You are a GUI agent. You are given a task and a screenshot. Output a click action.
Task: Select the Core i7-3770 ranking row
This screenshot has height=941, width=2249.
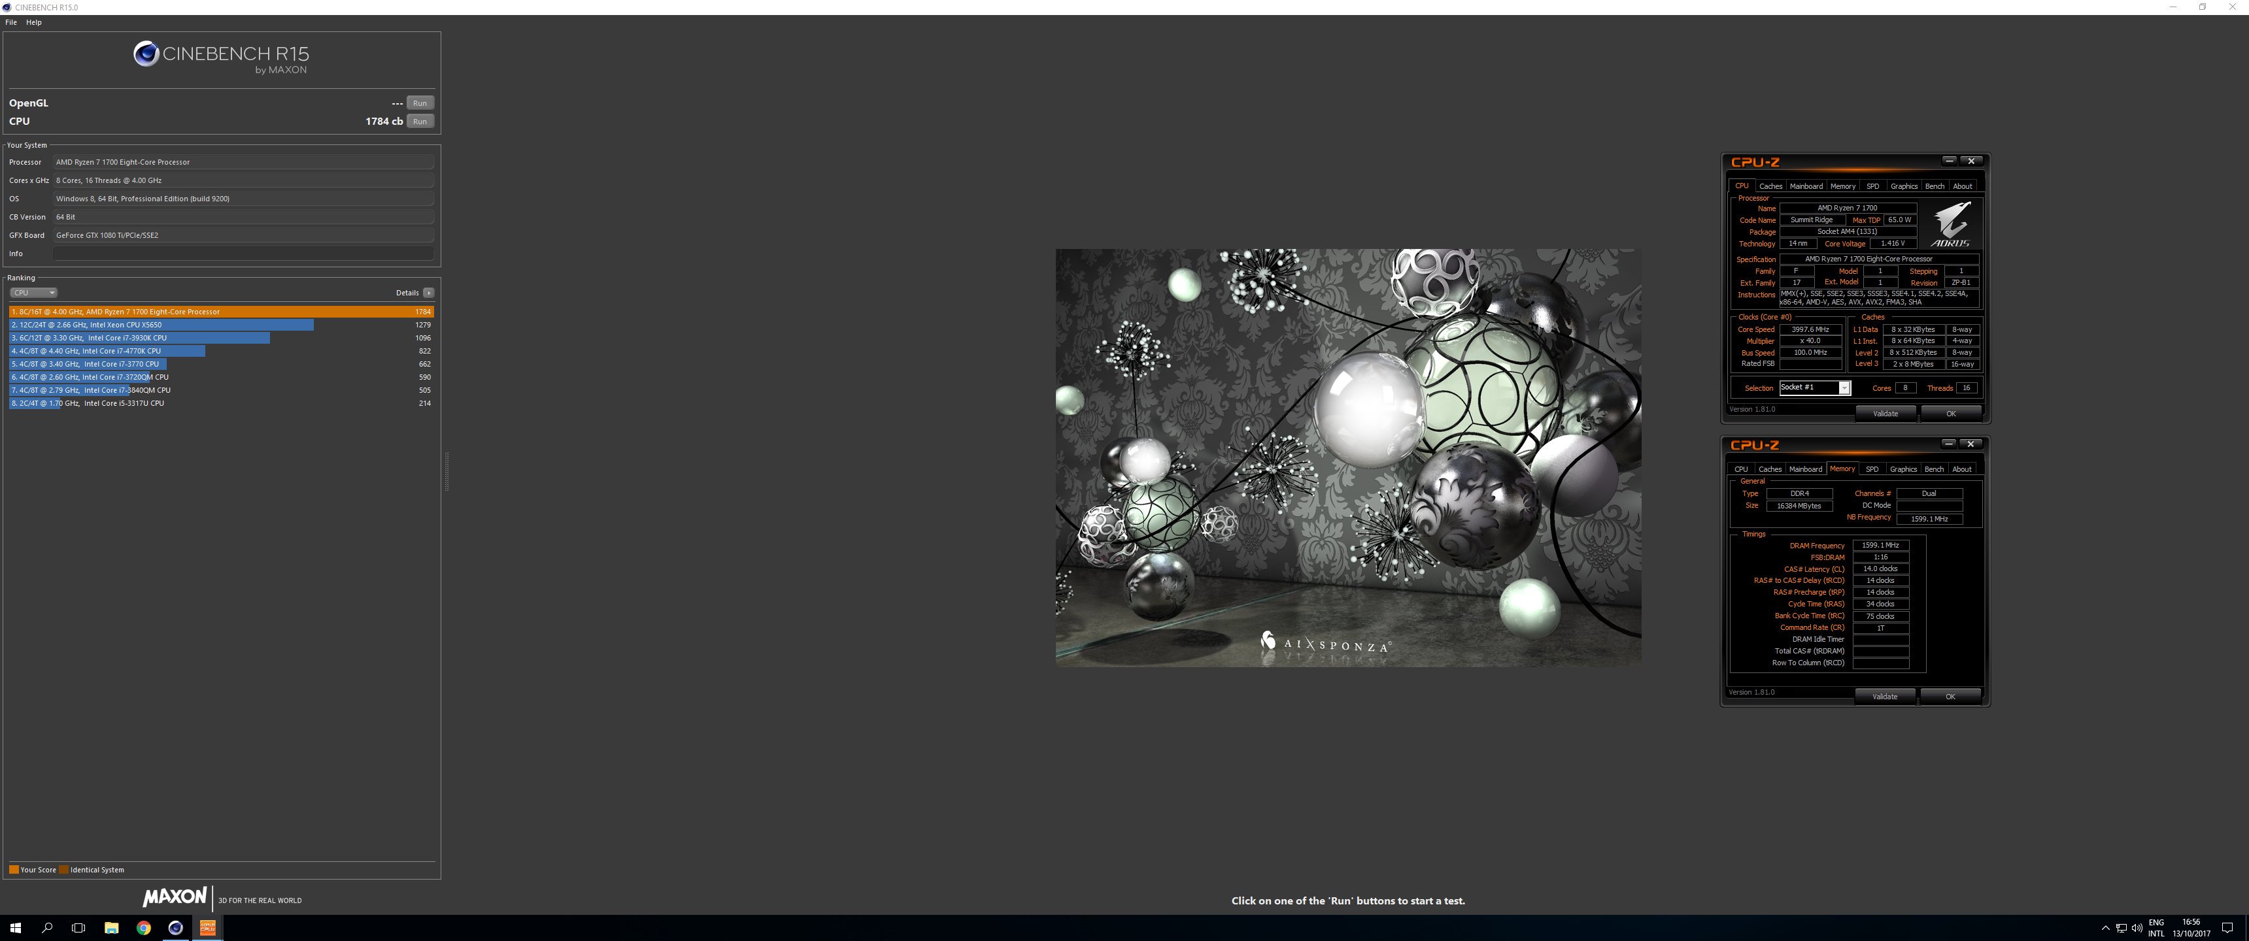point(221,364)
